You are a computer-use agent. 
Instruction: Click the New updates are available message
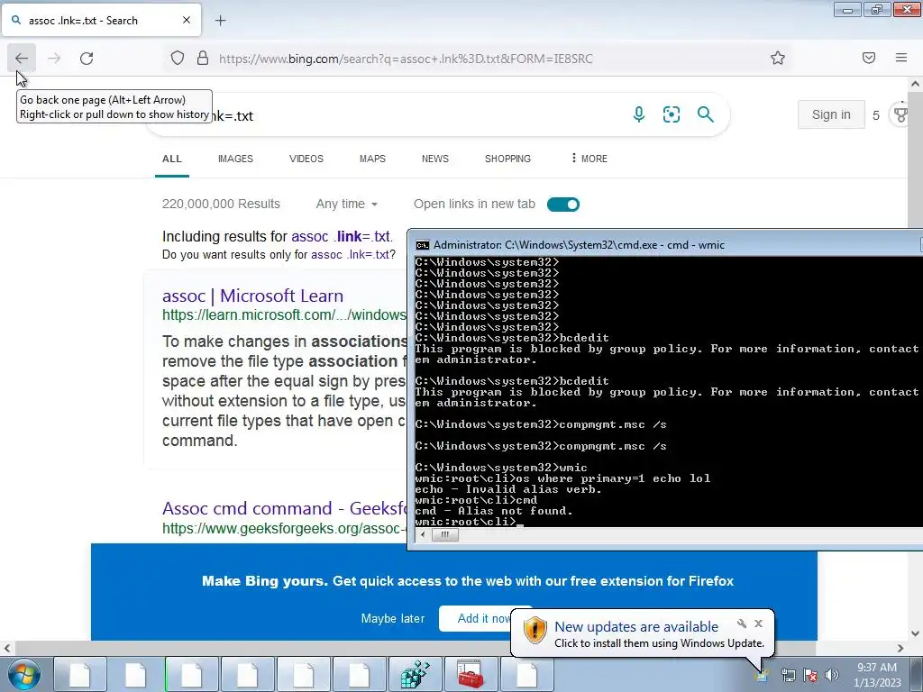coord(636,627)
